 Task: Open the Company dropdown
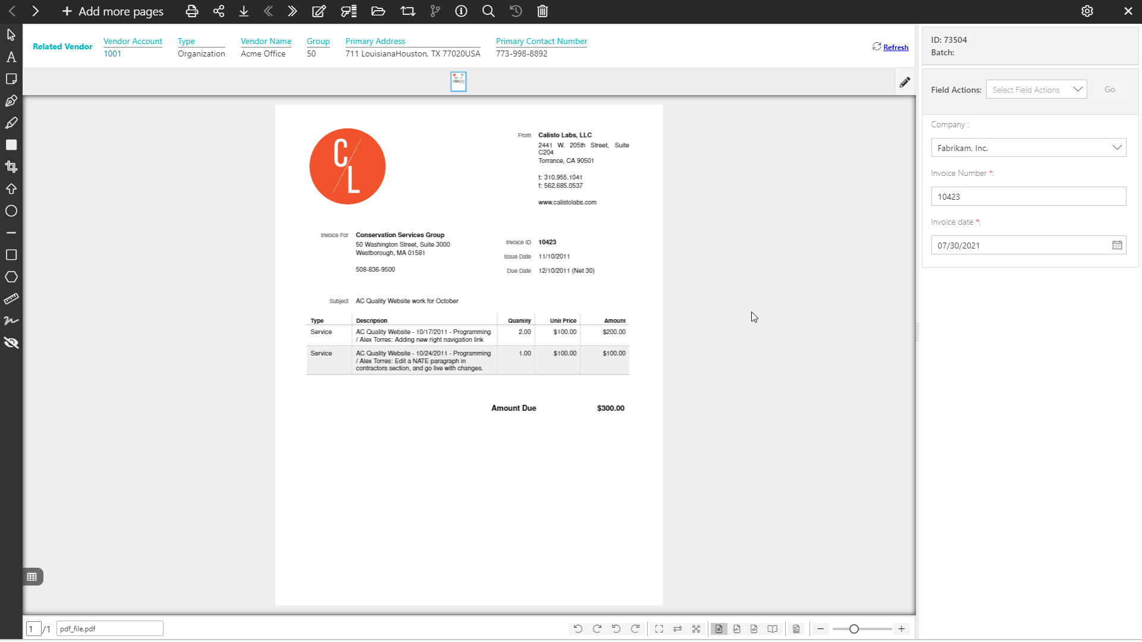coord(1028,148)
